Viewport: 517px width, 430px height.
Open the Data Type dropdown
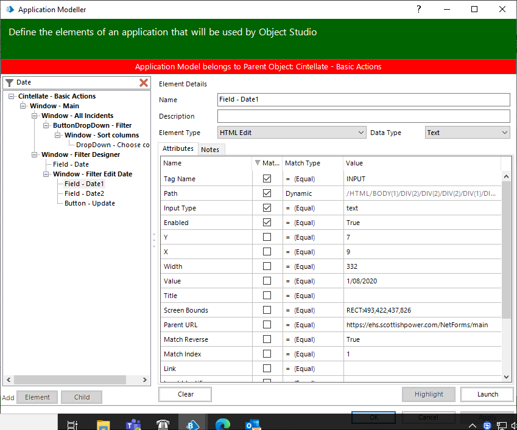[467, 133]
